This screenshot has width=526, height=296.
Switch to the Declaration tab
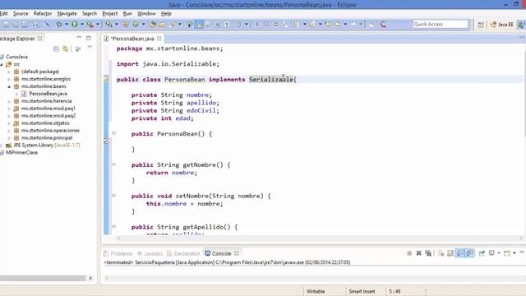(x=183, y=253)
